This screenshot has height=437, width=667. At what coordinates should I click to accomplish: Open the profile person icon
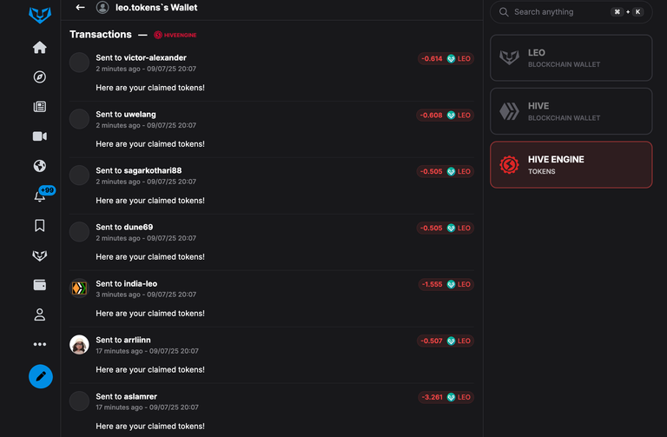click(40, 315)
